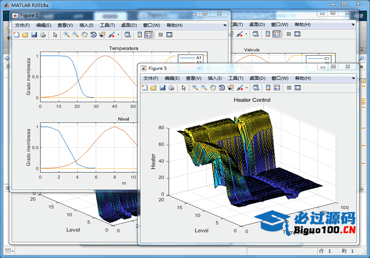The image size is (370, 258).
Task: Open 桌面(D) menu in Figure 5
Action: pyautogui.click(x=257, y=78)
